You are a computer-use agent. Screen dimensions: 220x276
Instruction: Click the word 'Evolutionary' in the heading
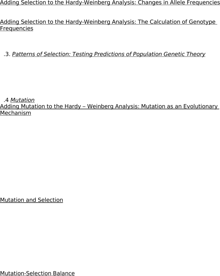click(x=200, y=106)
